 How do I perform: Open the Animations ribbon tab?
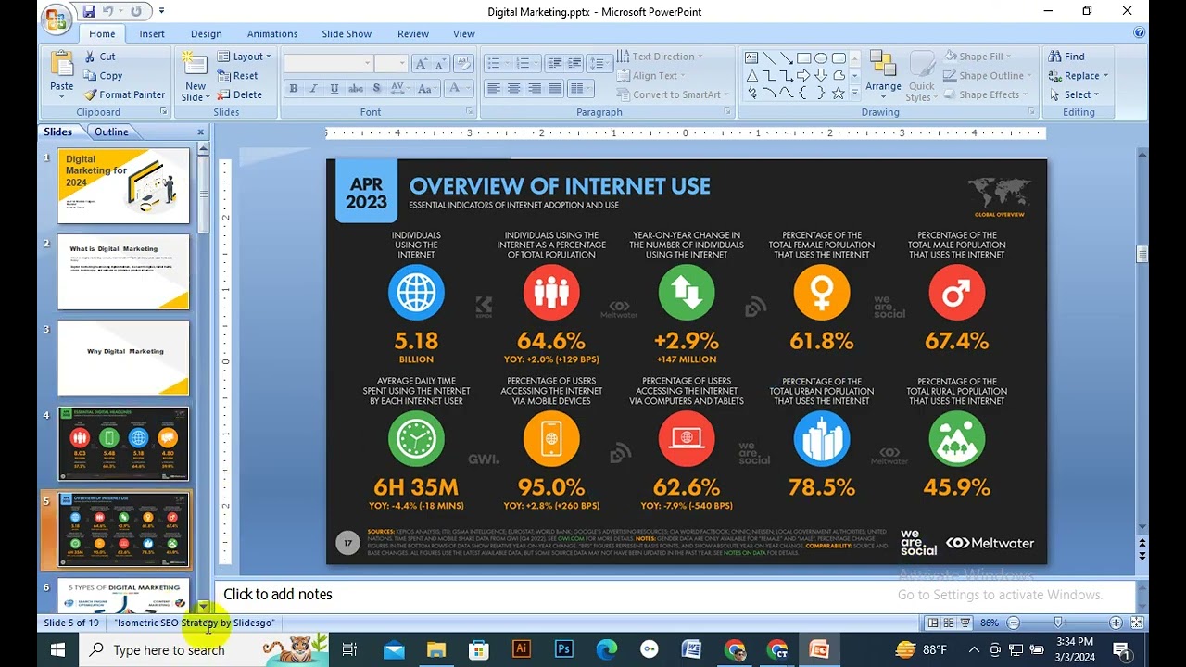point(272,34)
